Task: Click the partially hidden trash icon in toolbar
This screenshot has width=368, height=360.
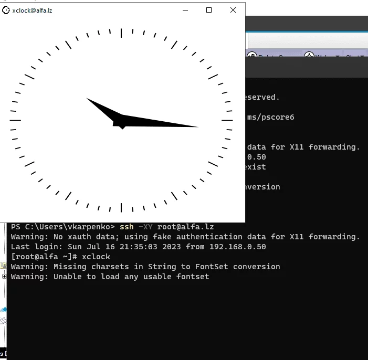Action: 252,56
